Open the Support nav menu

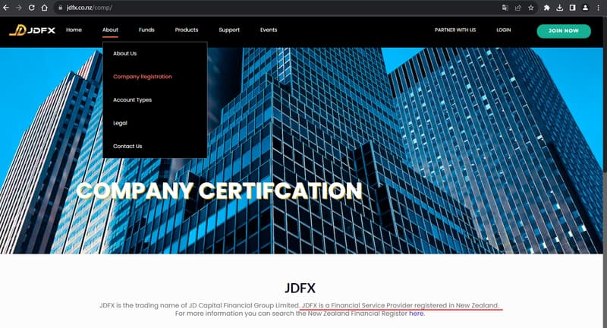[229, 30]
